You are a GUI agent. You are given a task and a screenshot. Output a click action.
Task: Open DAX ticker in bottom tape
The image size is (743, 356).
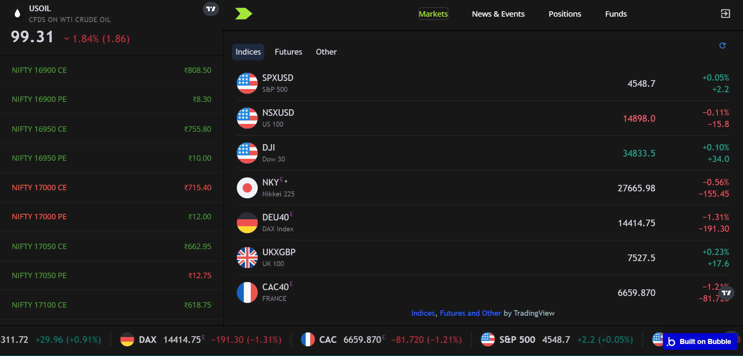pyautogui.click(x=147, y=340)
